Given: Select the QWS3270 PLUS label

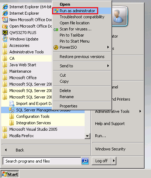Looking at the screenshot, I should (x=23, y=33).
